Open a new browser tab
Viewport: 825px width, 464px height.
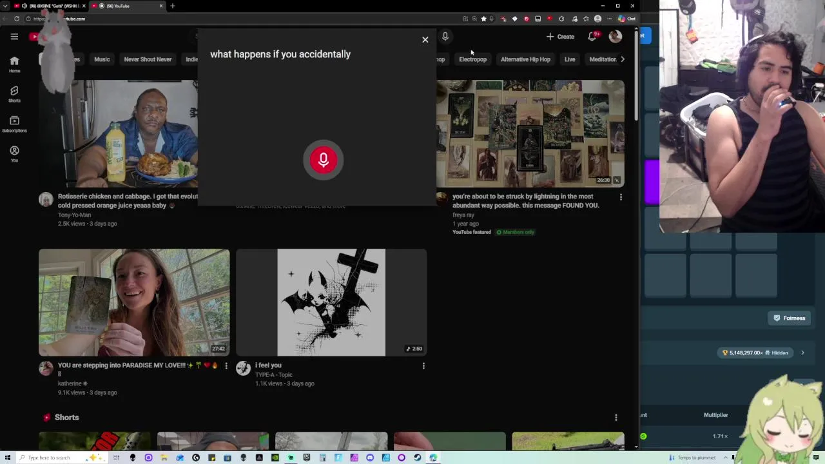click(173, 6)
